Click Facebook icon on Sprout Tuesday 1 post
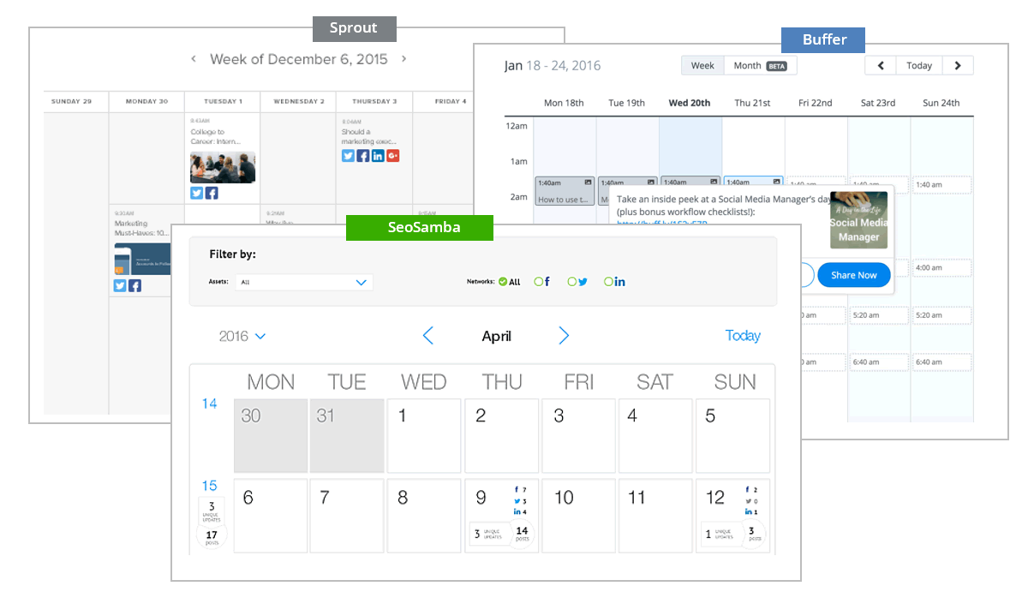The image size is (1028, 598). [212, 193]
